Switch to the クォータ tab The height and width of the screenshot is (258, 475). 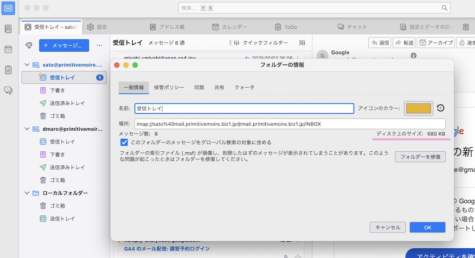[x=244, y=87]
